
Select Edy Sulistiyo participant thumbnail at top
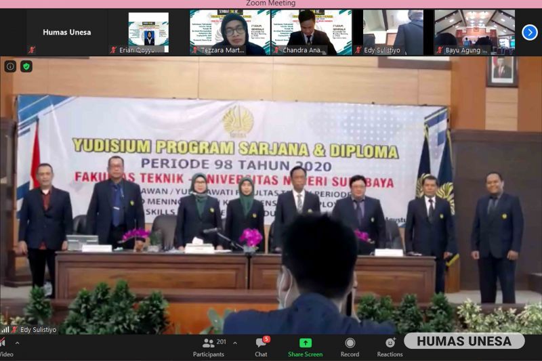click(393, 32)
